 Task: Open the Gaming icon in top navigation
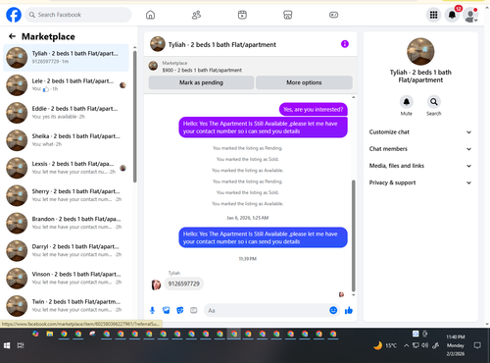click(x=333, y=15)
